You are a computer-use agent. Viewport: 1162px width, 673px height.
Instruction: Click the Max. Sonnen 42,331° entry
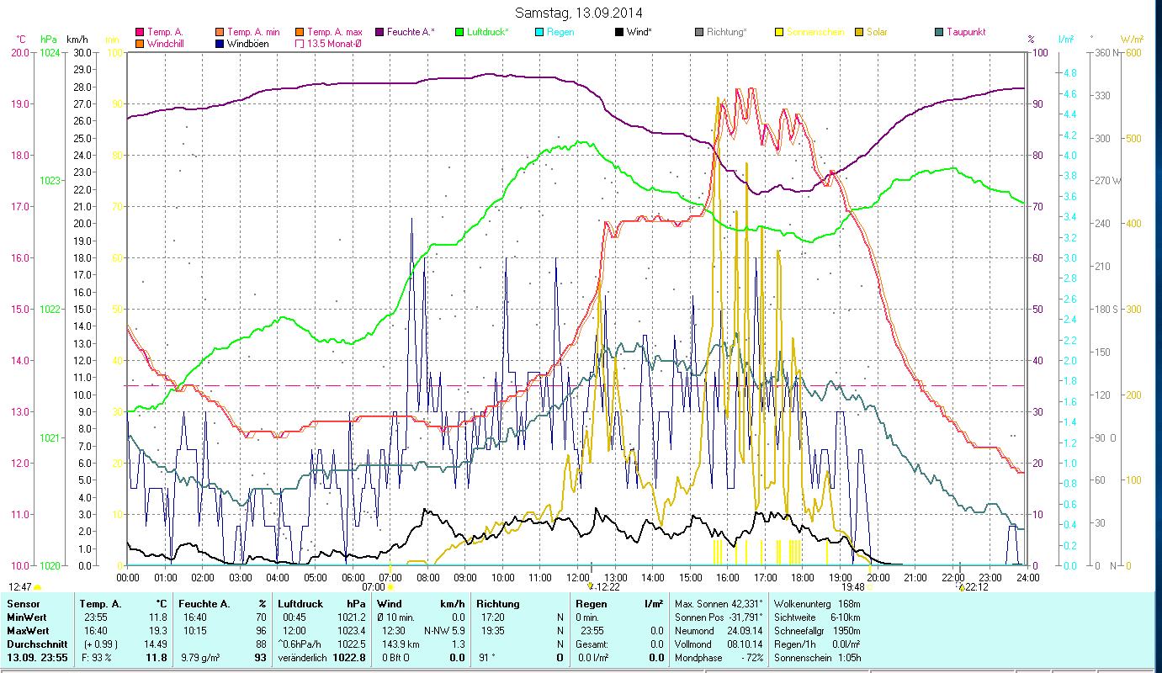719,603
